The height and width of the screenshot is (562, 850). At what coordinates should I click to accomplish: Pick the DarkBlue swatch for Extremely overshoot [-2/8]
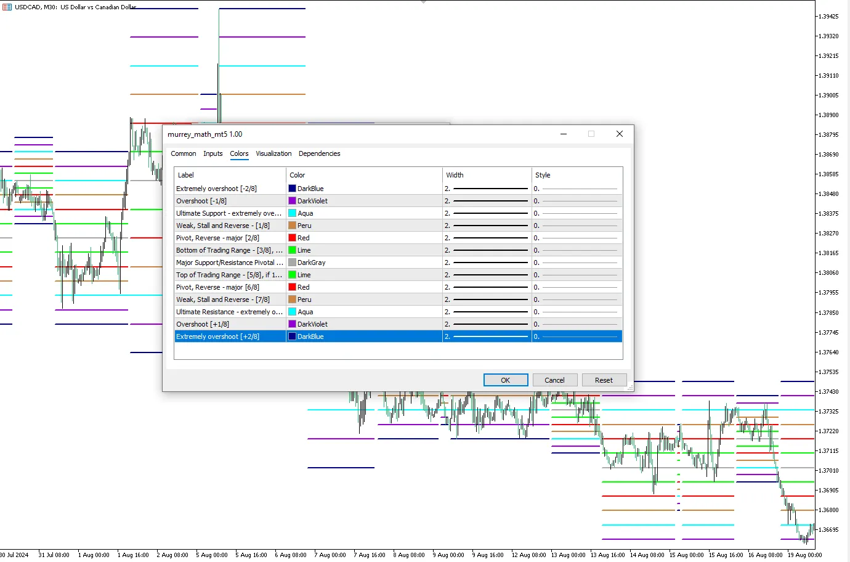tap(293, 189)
